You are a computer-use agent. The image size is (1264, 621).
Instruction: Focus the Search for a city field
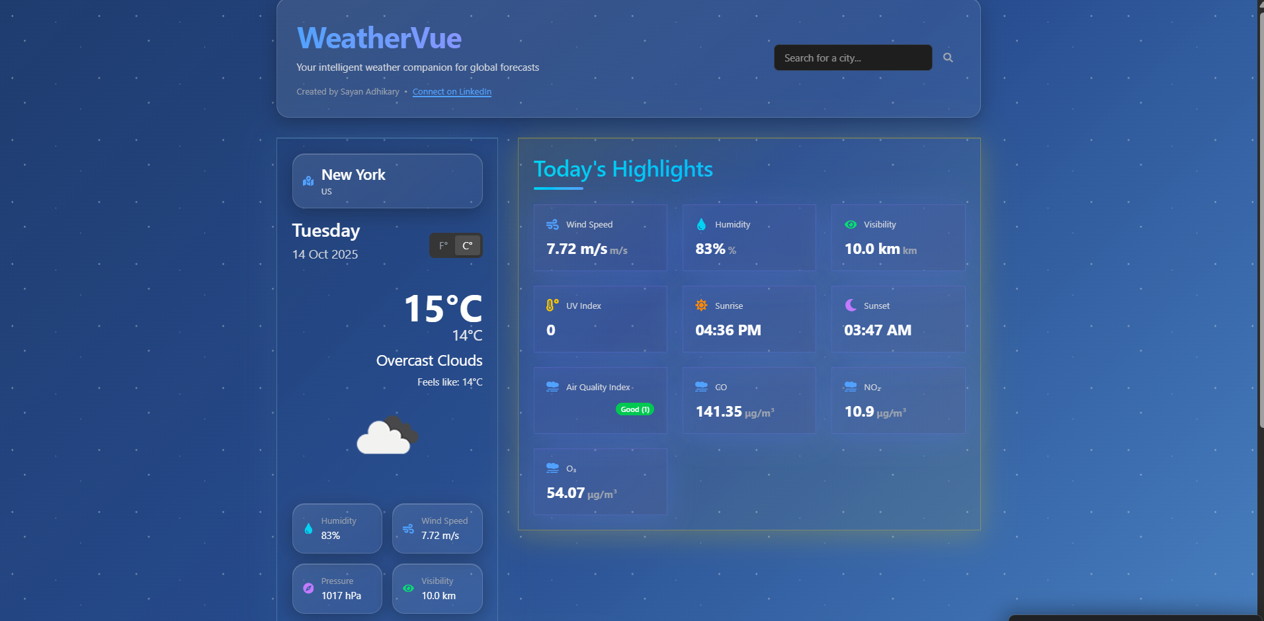coord(853,58)
